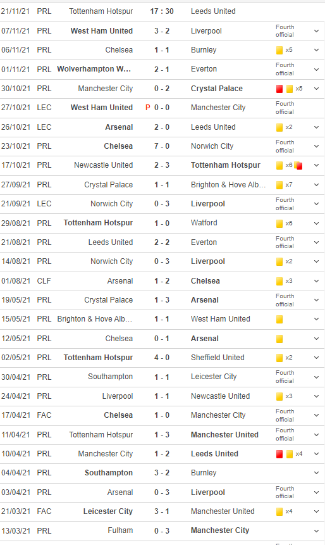Viewport: 325px width, 545px height.
Task: Open the Wolverhampton W... team link
Action: click(94, 69)
